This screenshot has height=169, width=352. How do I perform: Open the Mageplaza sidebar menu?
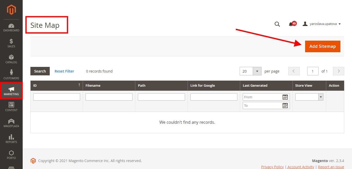pyautogui.click(x=11, y=123)
